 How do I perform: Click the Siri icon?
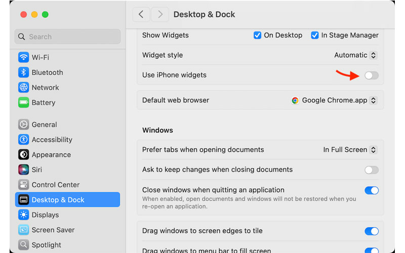pyautogui.click(x=23, y=170)
